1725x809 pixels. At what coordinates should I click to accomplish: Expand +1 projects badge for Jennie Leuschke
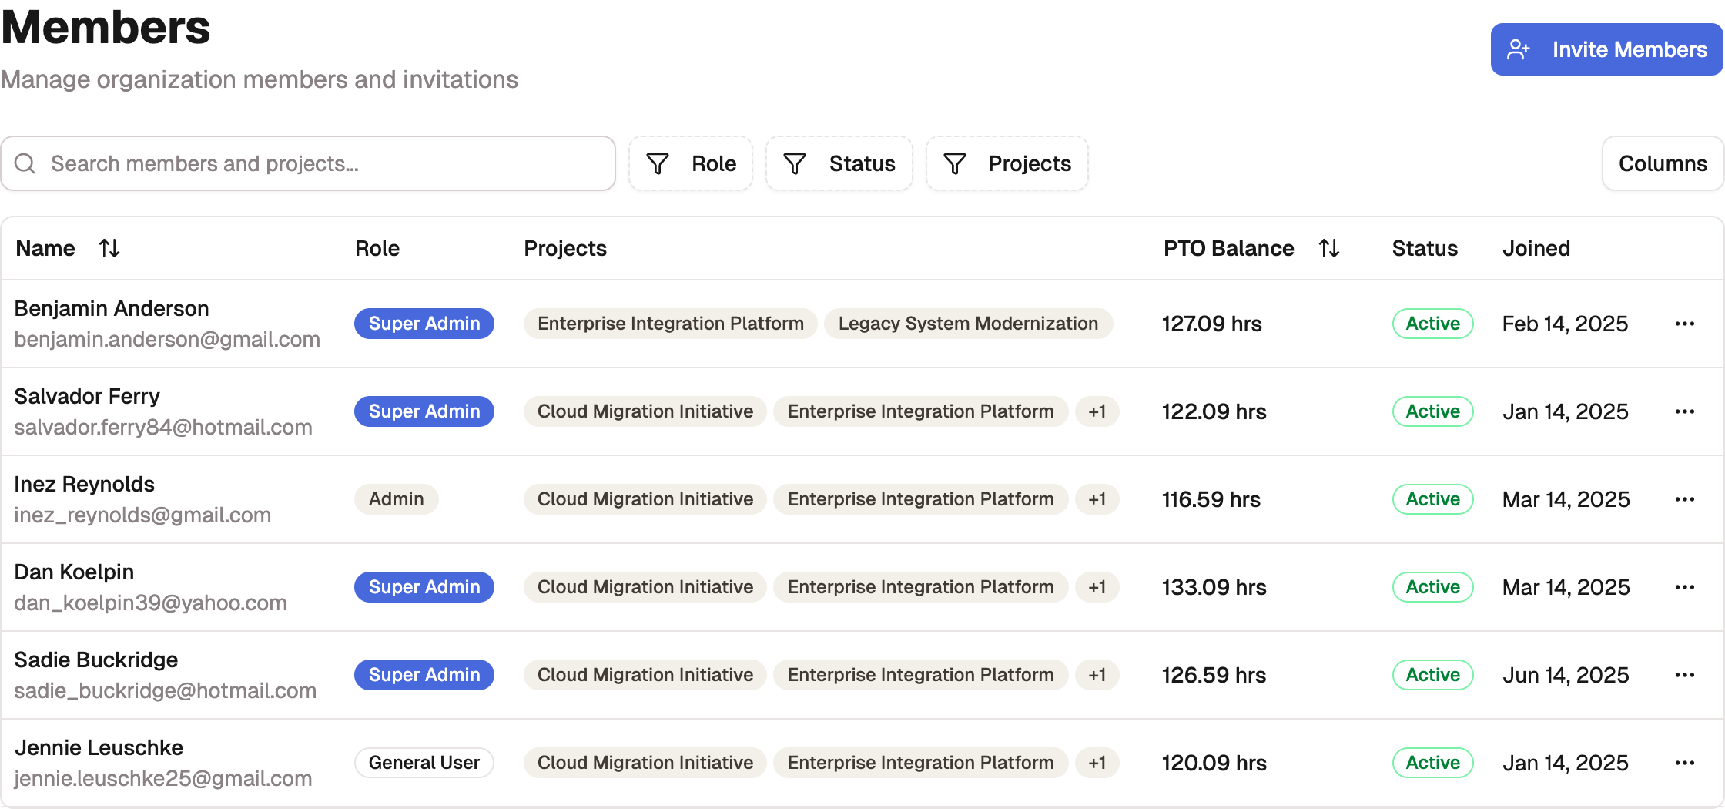(1097, 763)
